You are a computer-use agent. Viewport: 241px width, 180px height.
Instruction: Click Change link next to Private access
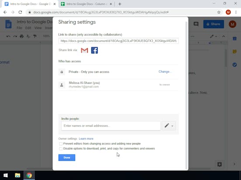(165, 72)
